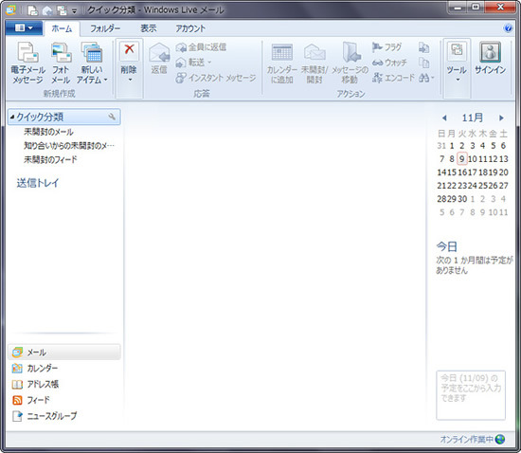Click the フォト メール icon

pyautogui.click(x=61, y=52)
